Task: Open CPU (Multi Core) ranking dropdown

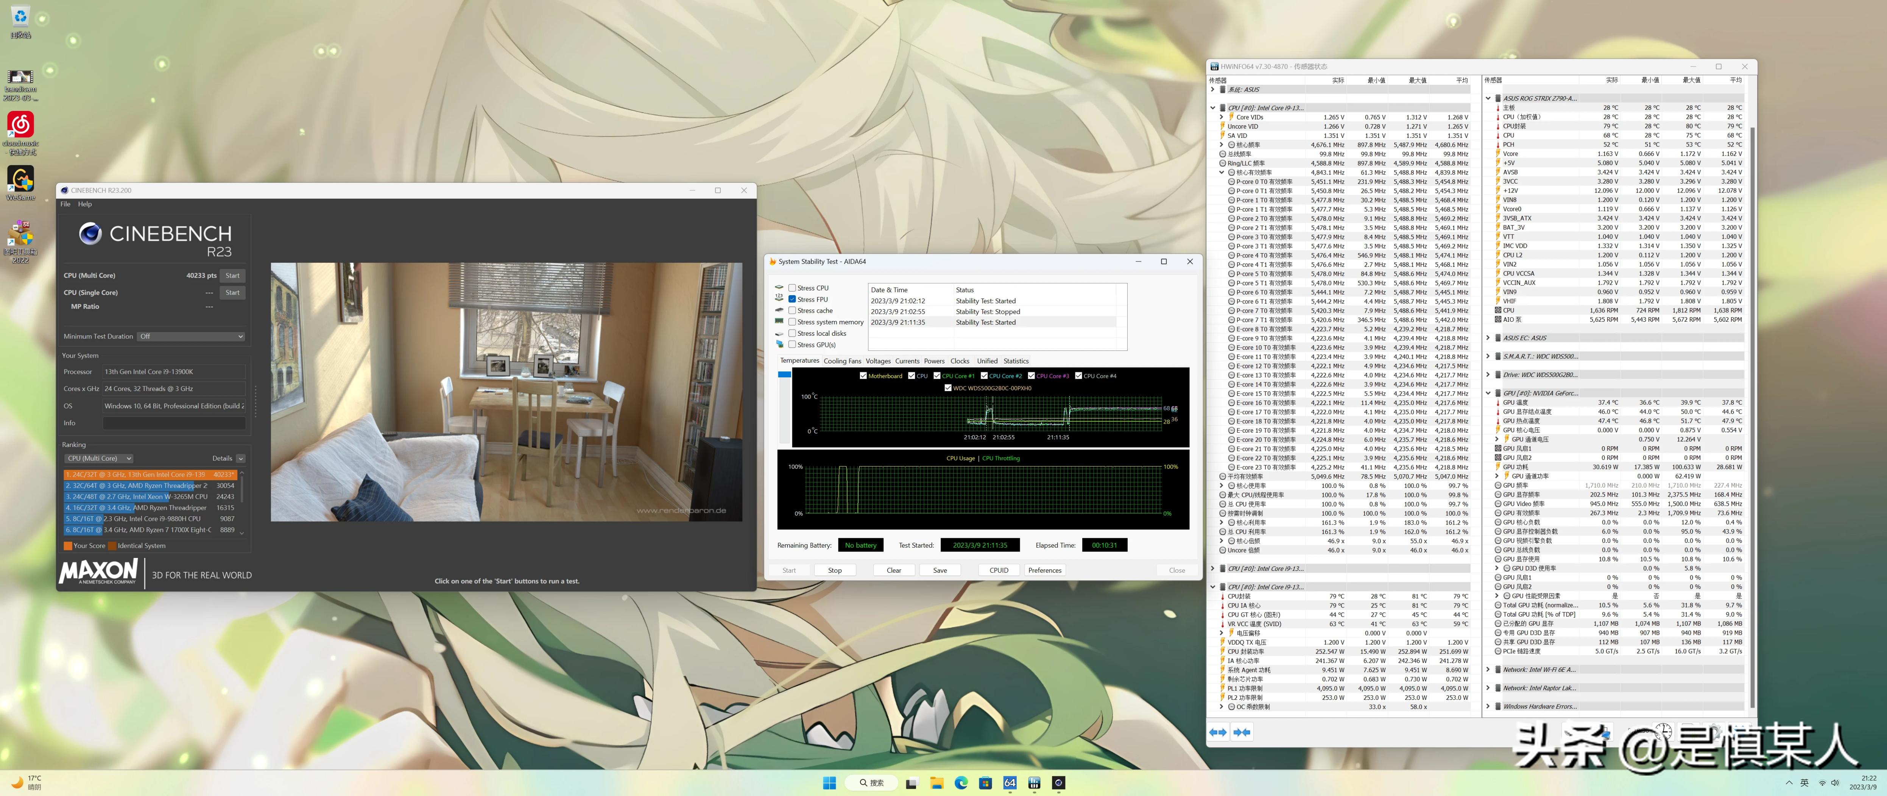Action: (99, 458)
